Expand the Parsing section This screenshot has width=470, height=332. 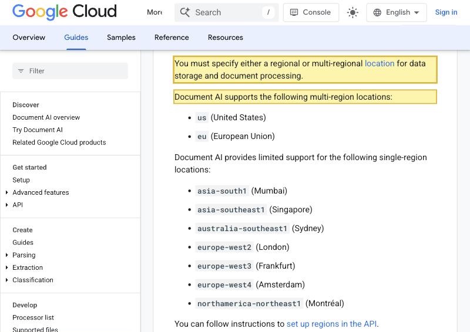pyautogui.click(x=6, y=255)
